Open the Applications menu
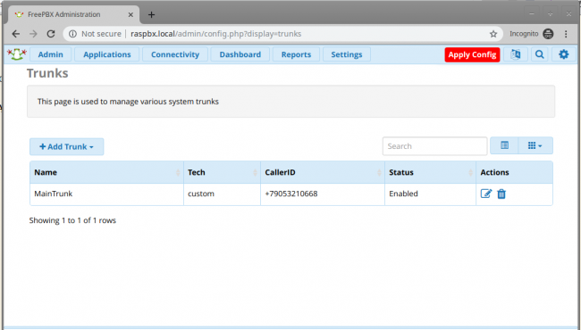 pos(107,54)
